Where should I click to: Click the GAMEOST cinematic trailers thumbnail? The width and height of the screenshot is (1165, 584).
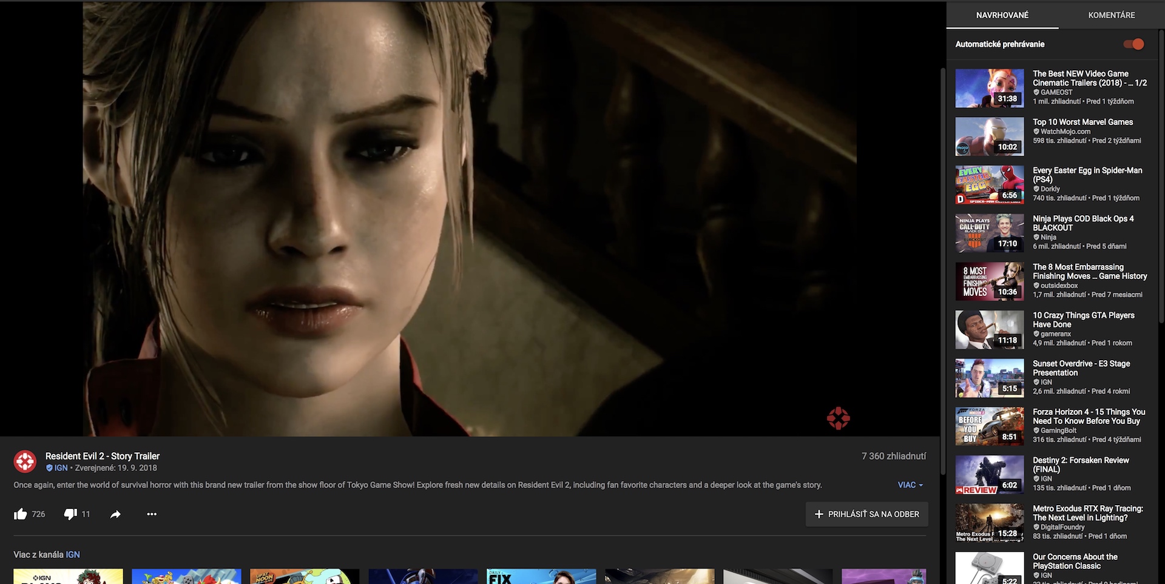tap(990, 89)
